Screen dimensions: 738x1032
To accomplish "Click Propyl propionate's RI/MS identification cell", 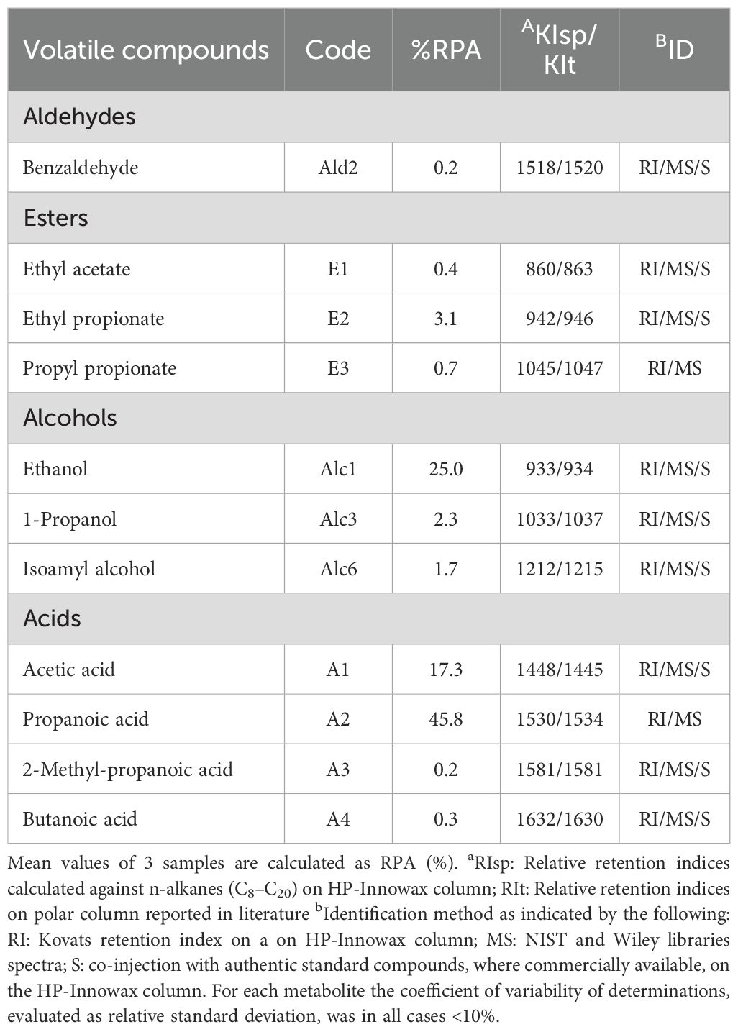I will pos(673,368).
